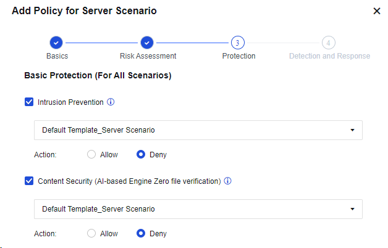Click the Protection step label
Viewport: 388px width, 248px height.
pyautogui.click(x=238, y=56)
